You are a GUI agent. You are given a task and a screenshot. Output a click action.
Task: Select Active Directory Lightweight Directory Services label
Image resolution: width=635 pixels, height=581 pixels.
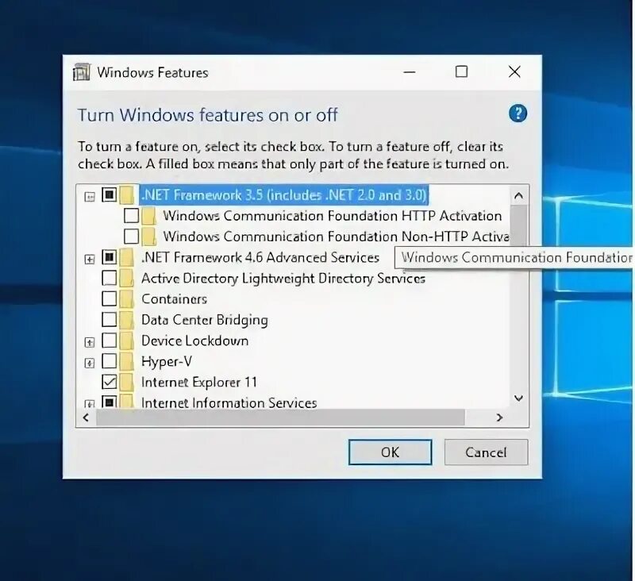[x=283, y=278]
